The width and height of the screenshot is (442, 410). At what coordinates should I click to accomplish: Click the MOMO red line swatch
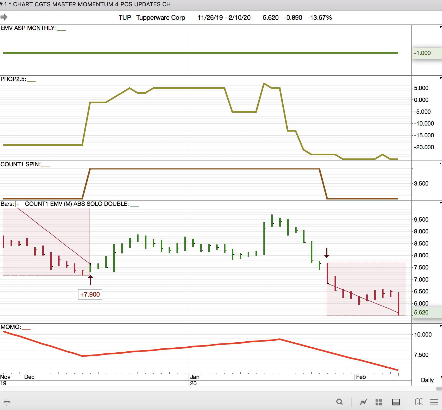(26, 329)
